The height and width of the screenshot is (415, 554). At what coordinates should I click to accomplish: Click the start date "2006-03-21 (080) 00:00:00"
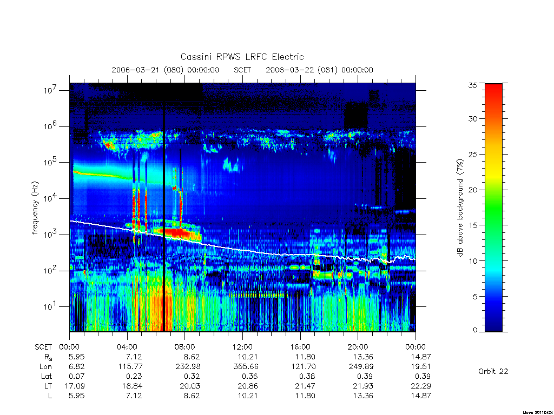(x=166, y=70)
